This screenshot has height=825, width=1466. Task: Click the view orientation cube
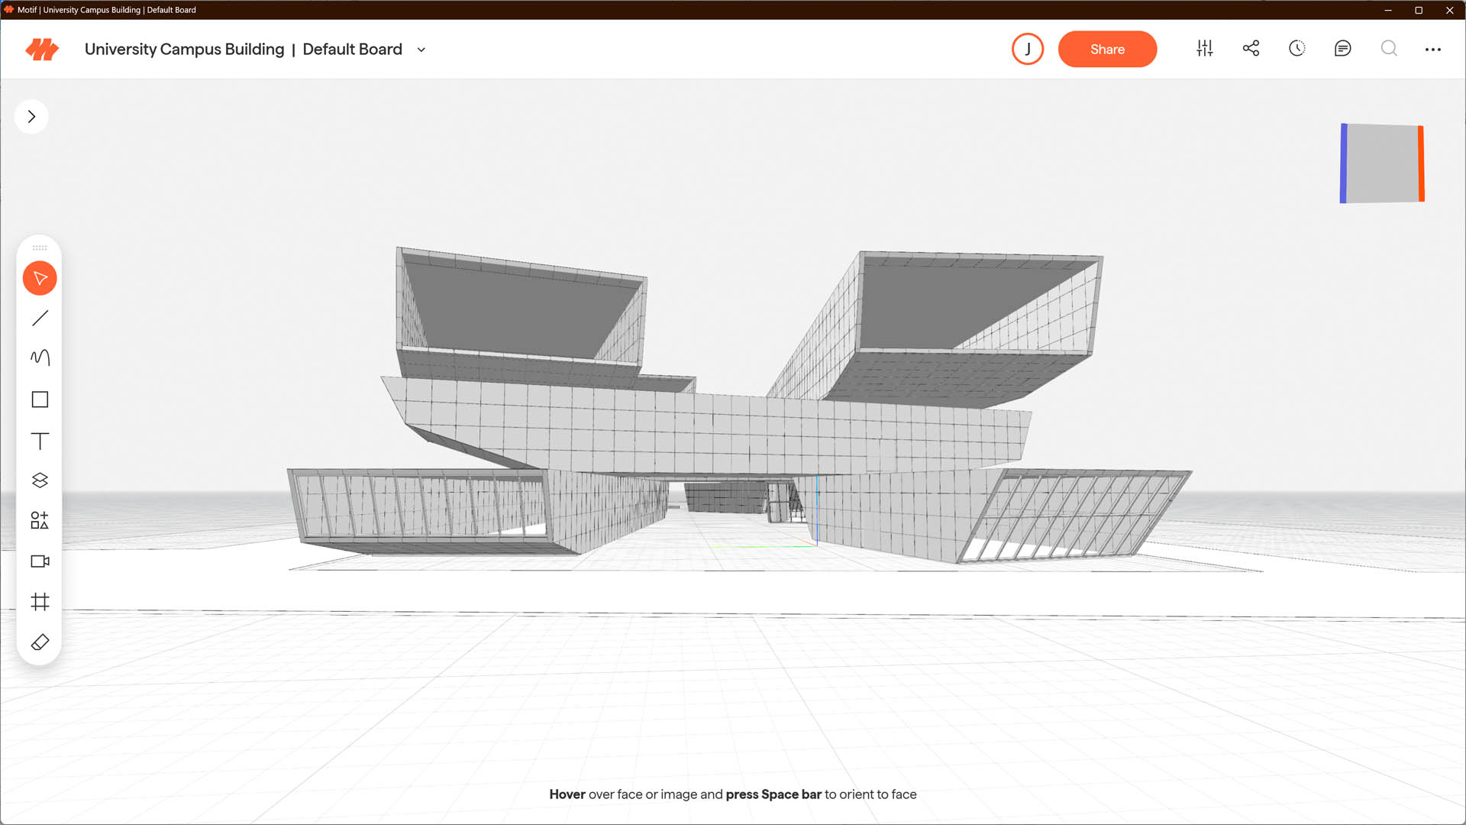point(1382,163)
